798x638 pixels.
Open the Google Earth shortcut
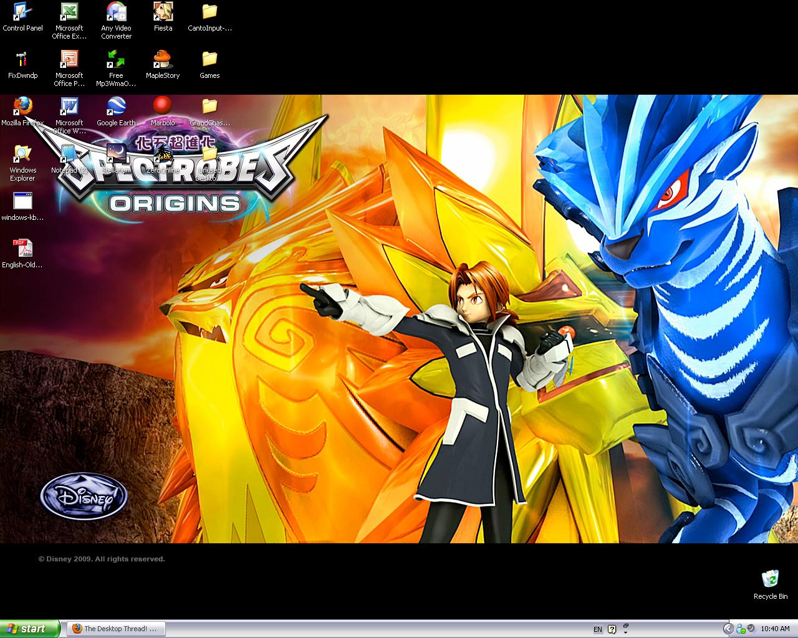coord(116,112)
